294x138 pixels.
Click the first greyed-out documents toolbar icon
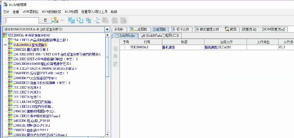[106, 20]
